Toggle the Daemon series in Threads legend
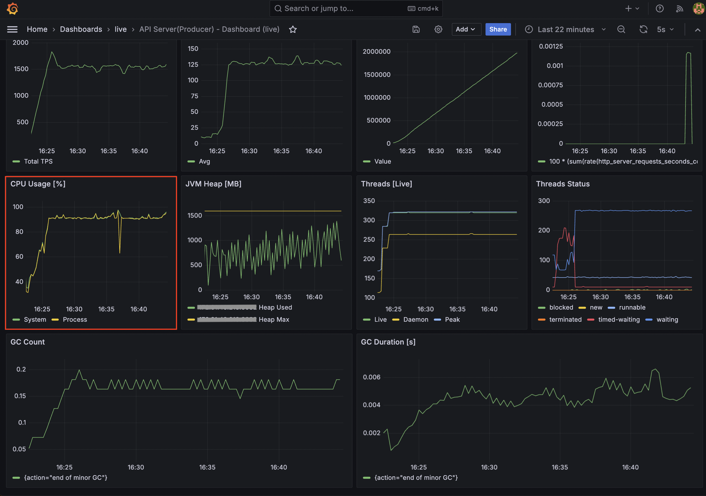Screen dimensions: 706x496 [415, 319]
